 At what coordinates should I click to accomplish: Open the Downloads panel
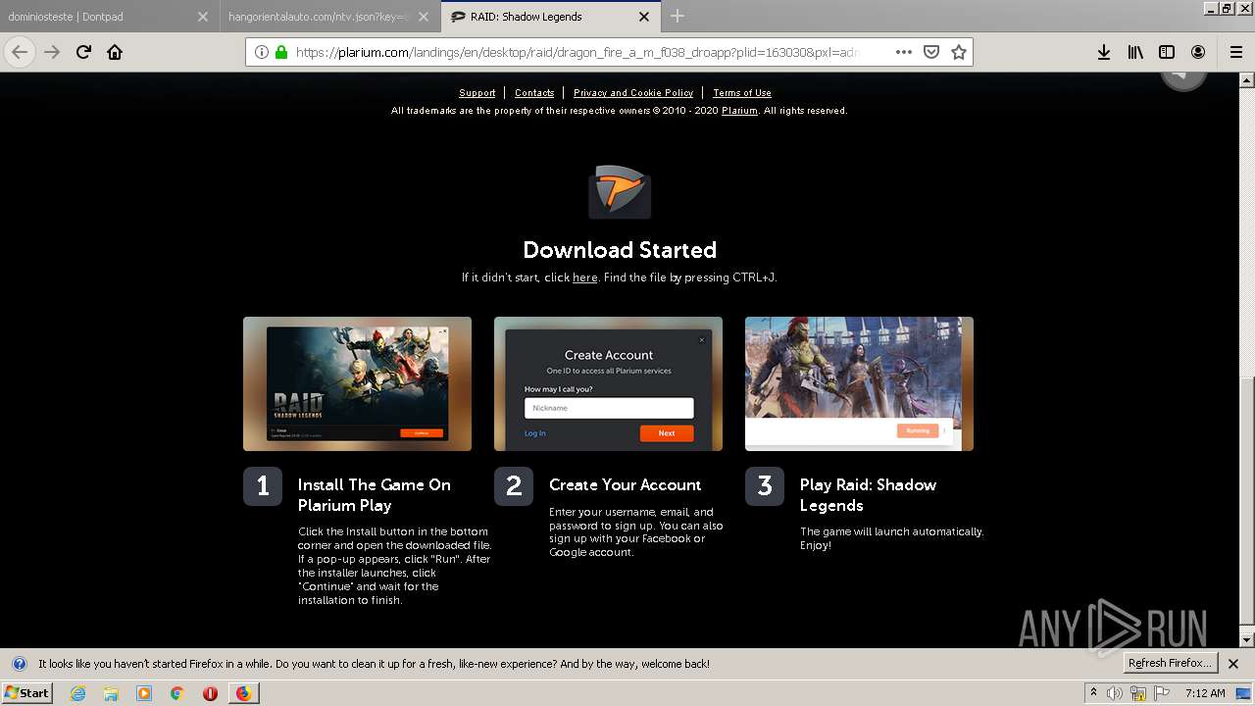1104,52
